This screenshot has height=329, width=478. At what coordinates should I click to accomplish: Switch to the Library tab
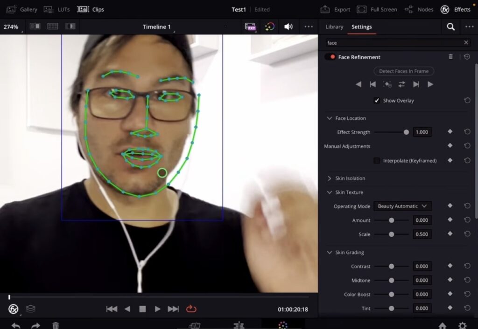(334, 27)
